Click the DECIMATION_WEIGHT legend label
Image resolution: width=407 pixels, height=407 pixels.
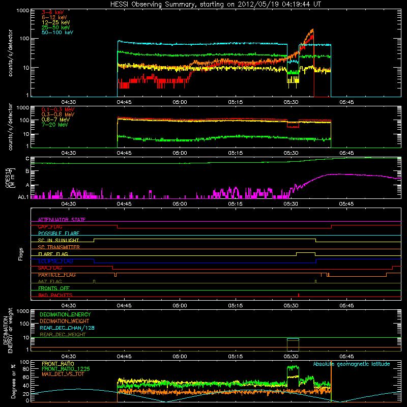tap(65, 321)
